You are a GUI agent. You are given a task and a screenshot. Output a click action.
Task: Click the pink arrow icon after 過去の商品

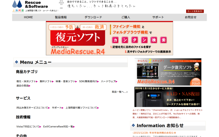pyautogui.click(x=30, y=86)
